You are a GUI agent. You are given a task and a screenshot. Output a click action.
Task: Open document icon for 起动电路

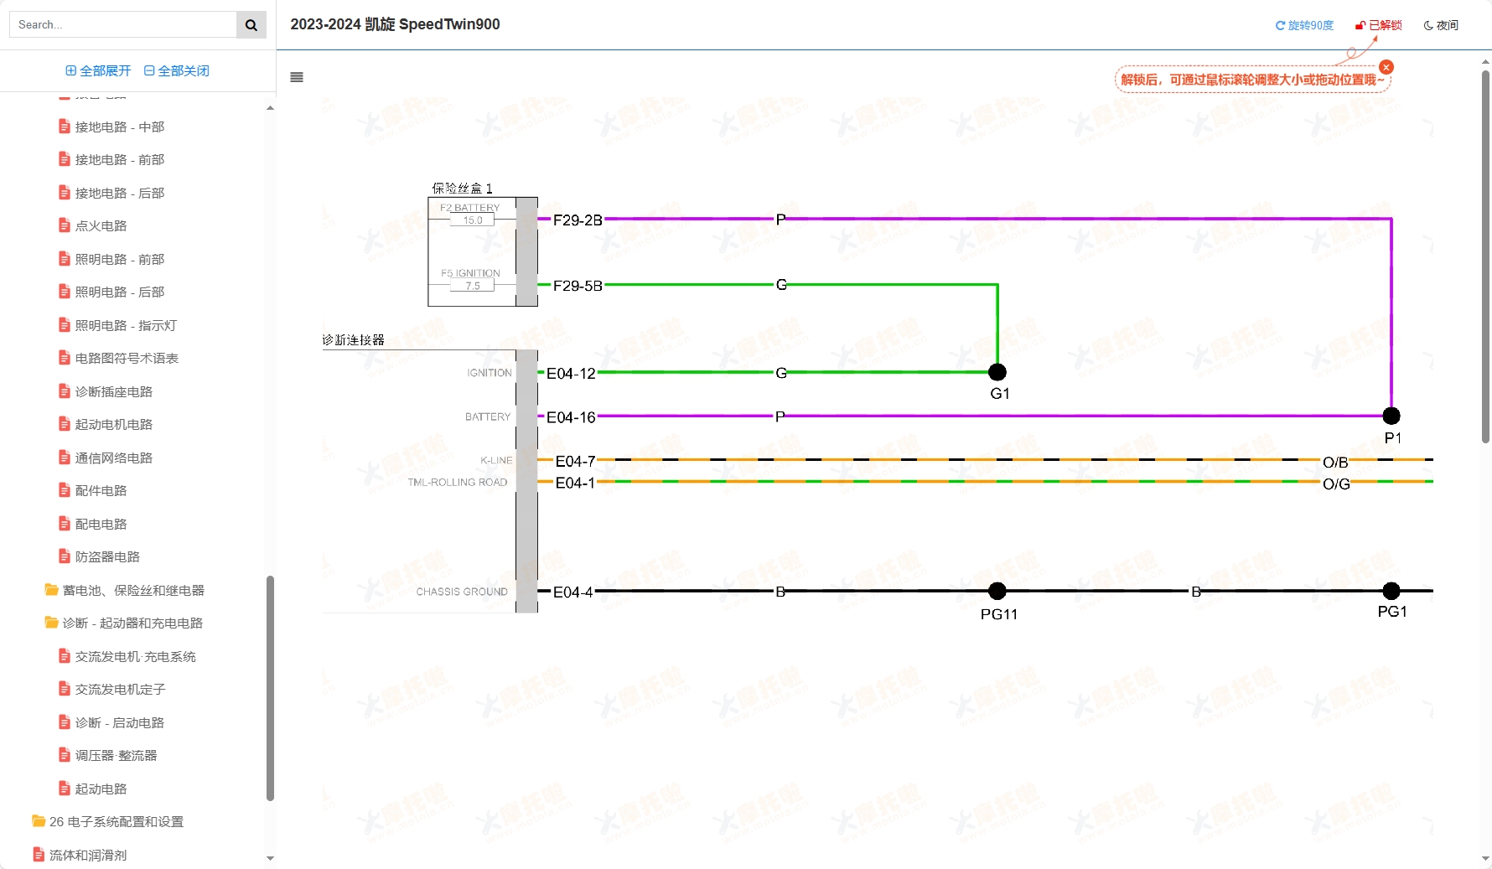(64, 789)
